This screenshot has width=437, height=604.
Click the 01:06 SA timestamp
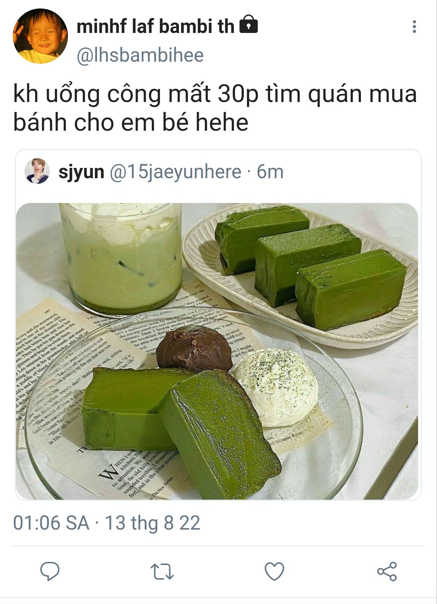pyautogui.click(x=51, y=523)
